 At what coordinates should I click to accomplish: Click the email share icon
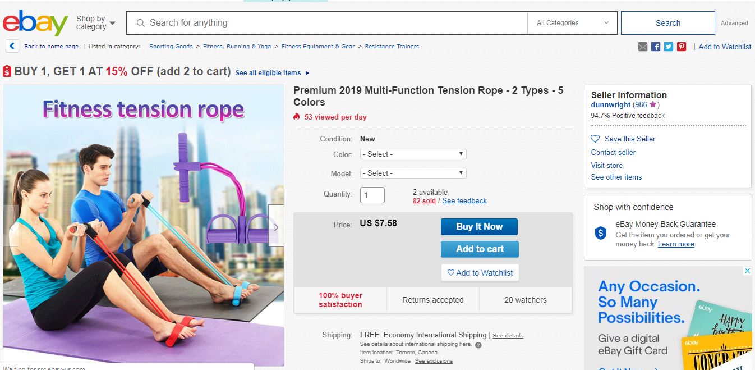[x=643, y=47]
